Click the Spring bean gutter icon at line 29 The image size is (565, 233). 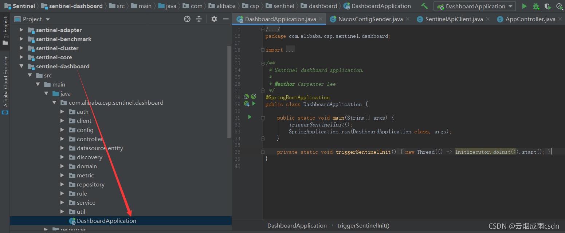247,104
